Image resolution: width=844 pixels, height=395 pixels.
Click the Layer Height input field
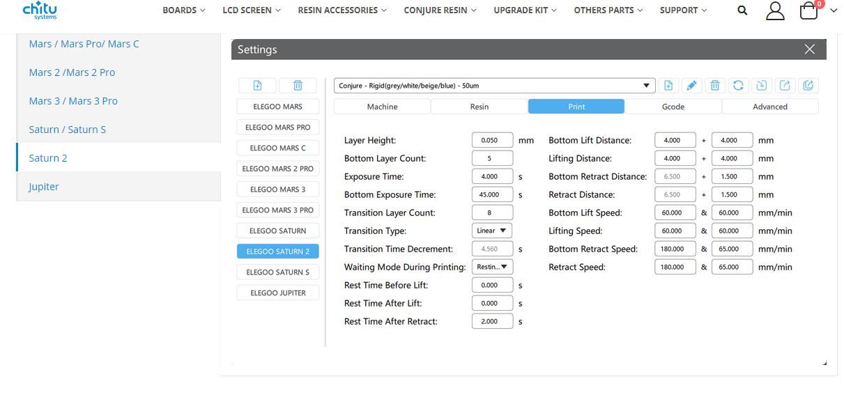[x=493, y=140]
